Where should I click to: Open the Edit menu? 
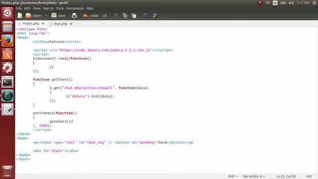[27, 8]
